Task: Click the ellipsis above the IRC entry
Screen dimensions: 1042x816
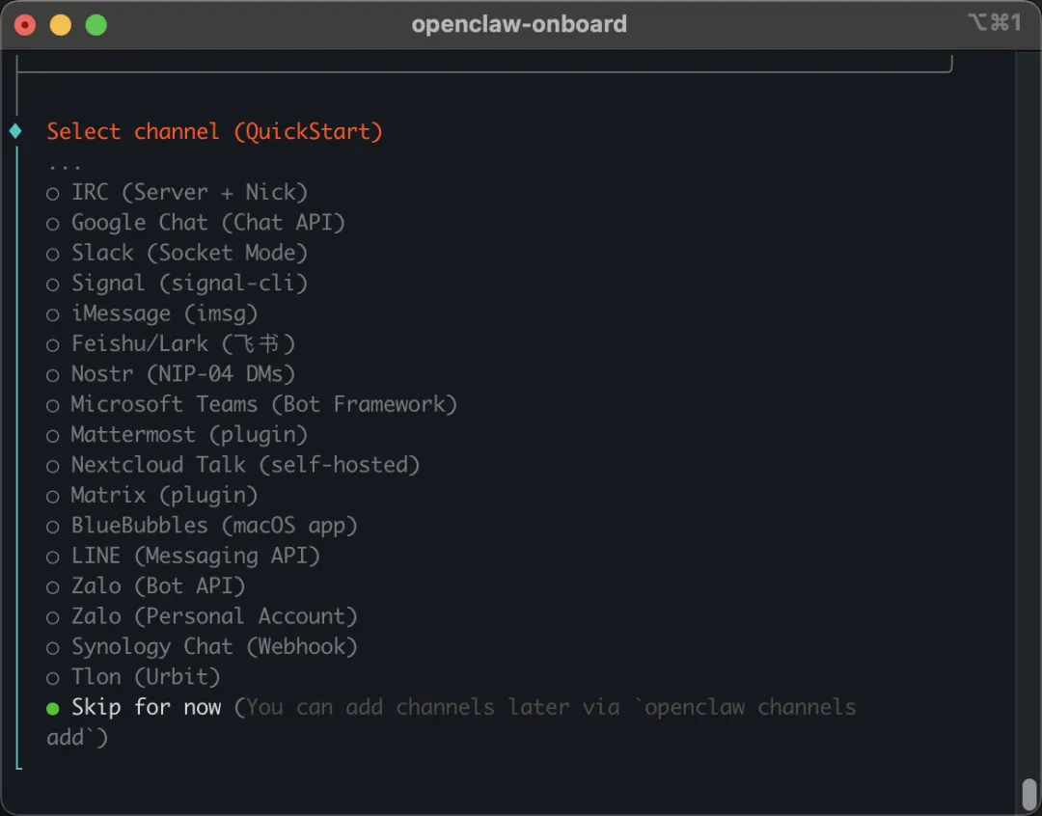Action: coord(65,166)
